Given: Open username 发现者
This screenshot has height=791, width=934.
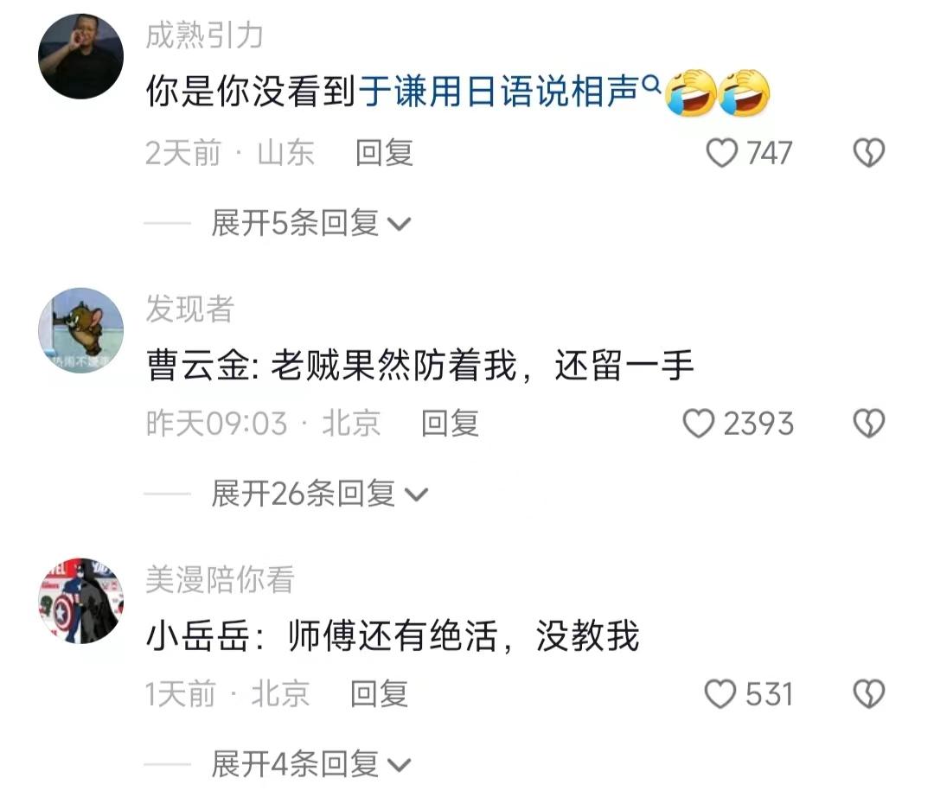Looking at the screenshot, I should point(190,309).
